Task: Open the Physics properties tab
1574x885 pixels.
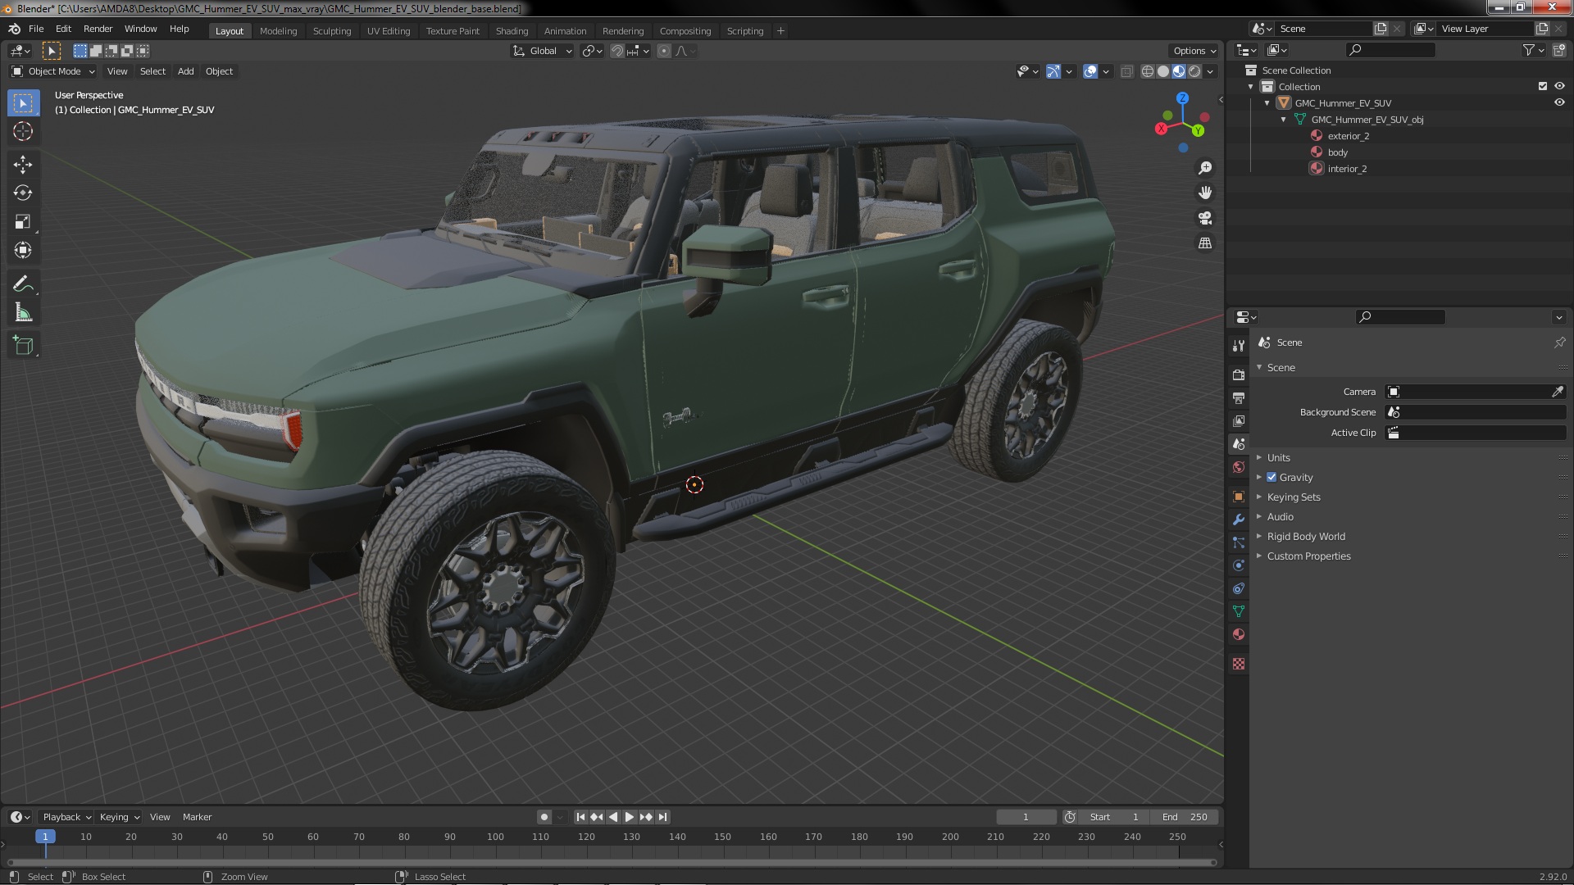Action: click(1239, 565)
